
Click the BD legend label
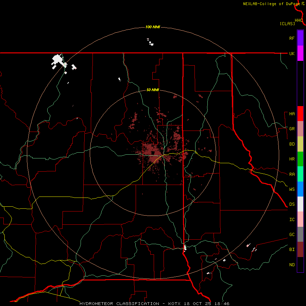pos(292,144)
